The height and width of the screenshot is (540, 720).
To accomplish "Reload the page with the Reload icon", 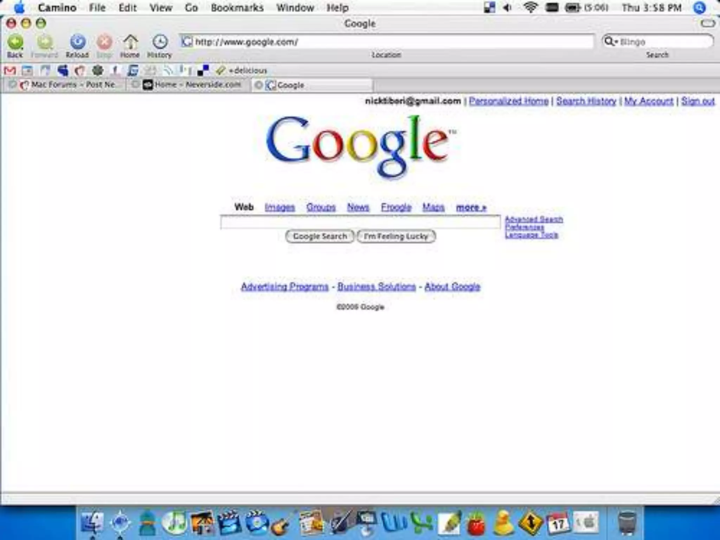I will click(77, 43).
